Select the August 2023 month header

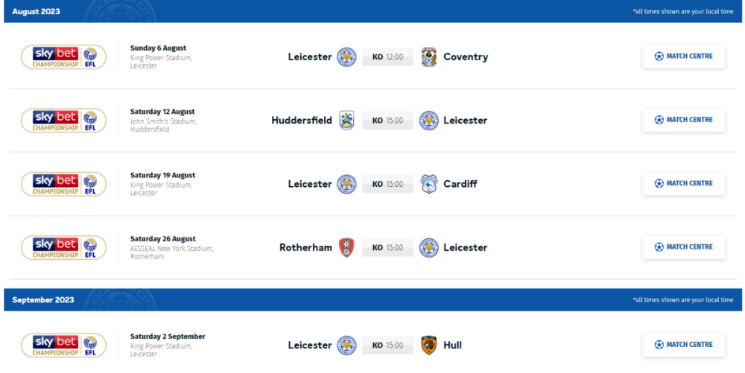[37, 12]
